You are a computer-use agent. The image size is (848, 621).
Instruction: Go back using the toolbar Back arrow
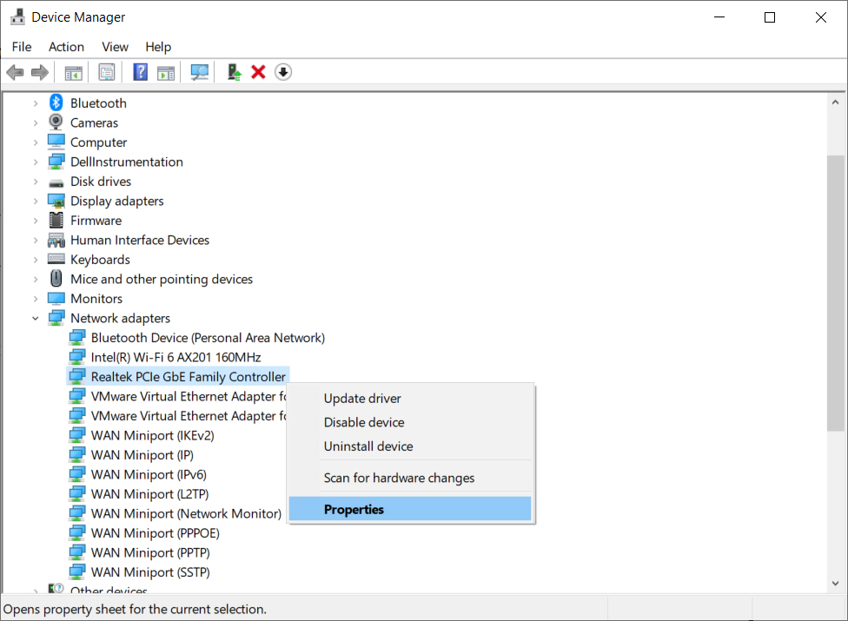(15, 72)
